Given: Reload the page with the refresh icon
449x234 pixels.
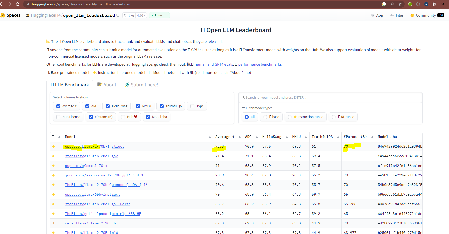Looking at the screenshot, I should [18, 4].
